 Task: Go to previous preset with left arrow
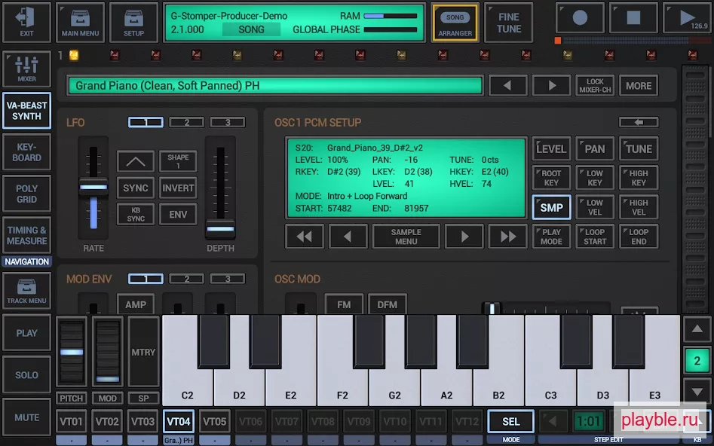[x=507, y=85]
